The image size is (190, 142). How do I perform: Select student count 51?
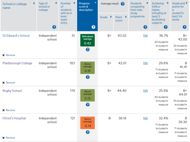point(73,36)
